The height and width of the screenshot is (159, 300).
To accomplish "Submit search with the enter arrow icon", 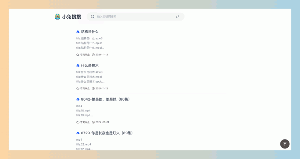I will click(177, 16).
